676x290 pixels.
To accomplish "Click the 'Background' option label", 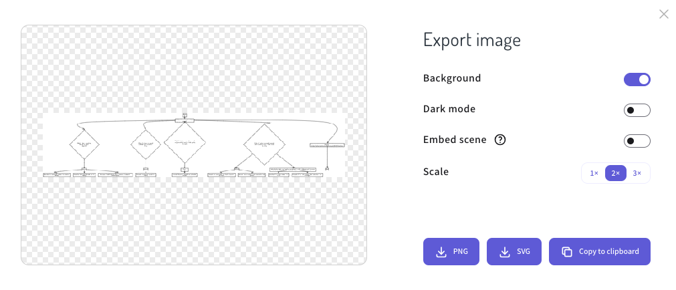I will 452,78.
